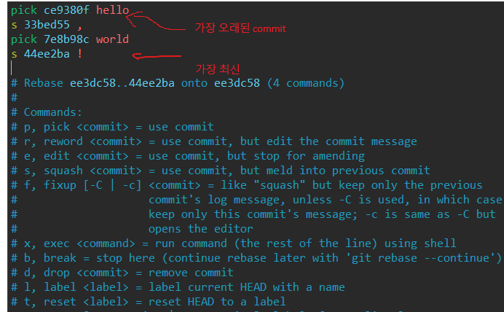504x312 pixels.
Task: Click the 'drop <commit>' help line
Action: click(x=122, y=273)
